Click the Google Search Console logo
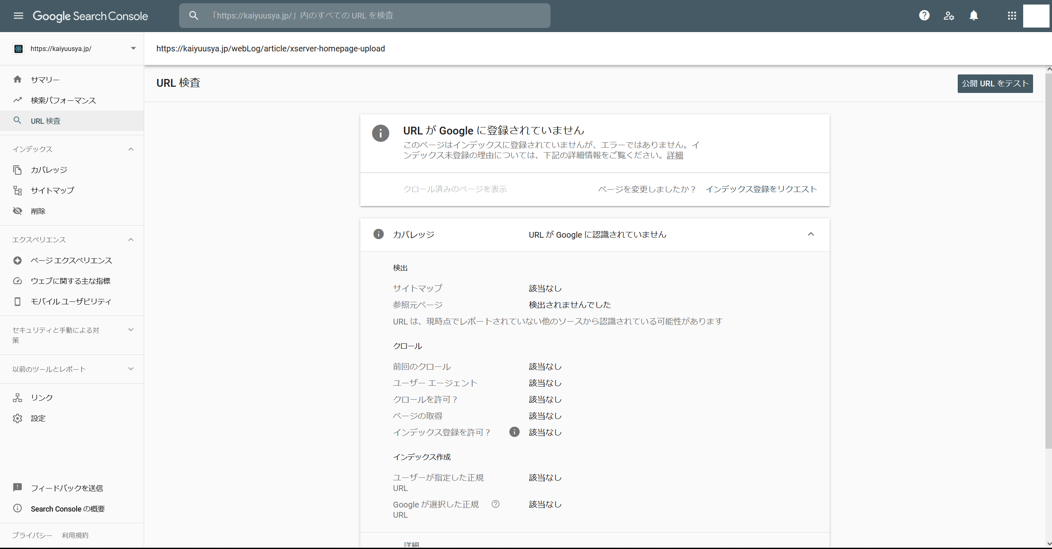Image resolution: width=1052 pixels, height=549 pixels. tap(90, 16)
